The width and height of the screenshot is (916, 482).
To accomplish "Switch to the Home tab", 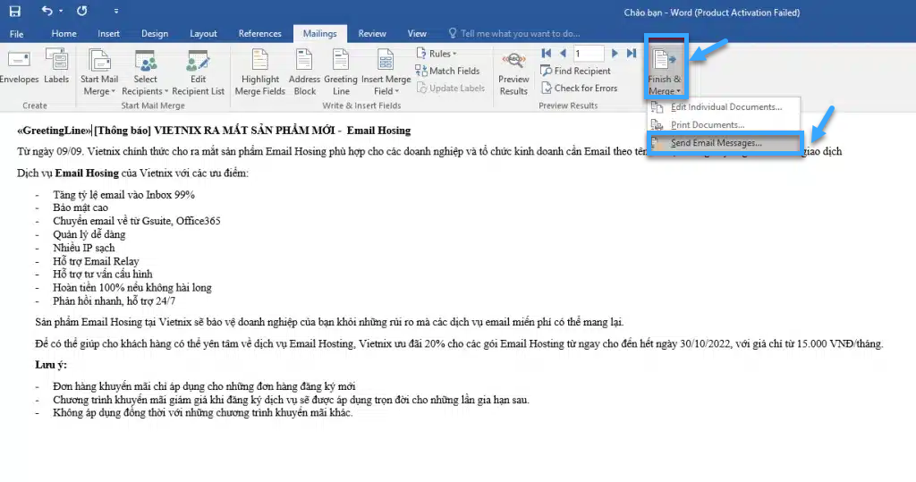I will point(64,34).
